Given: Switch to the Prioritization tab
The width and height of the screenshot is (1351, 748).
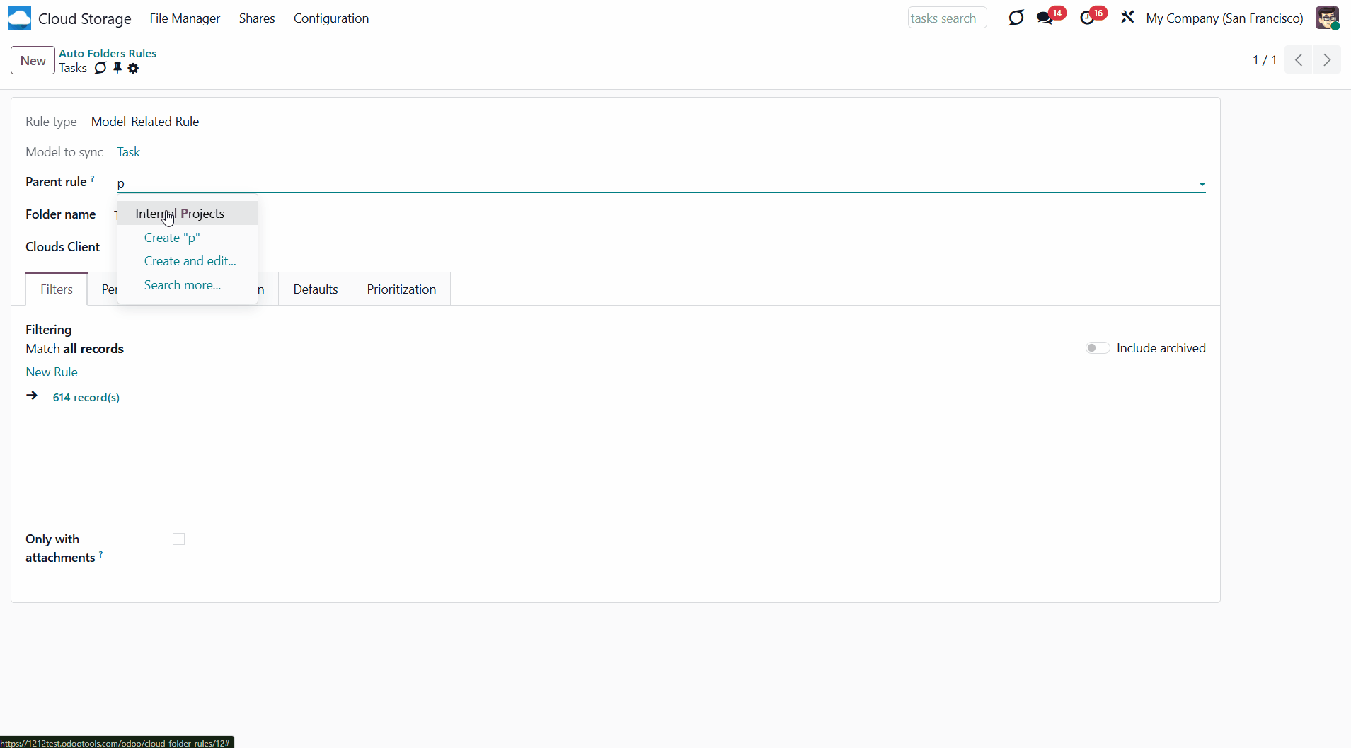Looking at the screenshot, I should [401, 289].
